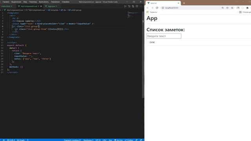Click the code minimap in VS Code editor

(134, 15)
